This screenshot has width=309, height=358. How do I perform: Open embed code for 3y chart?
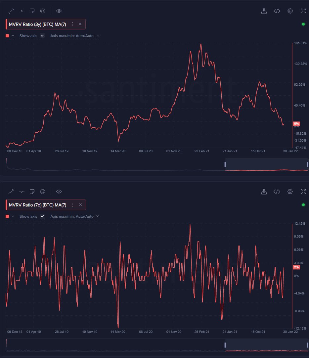tap(277, 11)
